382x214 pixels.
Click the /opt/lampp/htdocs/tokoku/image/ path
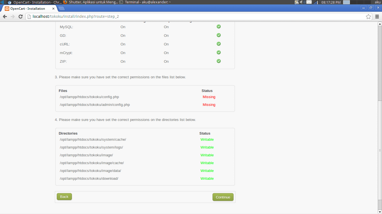click(86, 155)
